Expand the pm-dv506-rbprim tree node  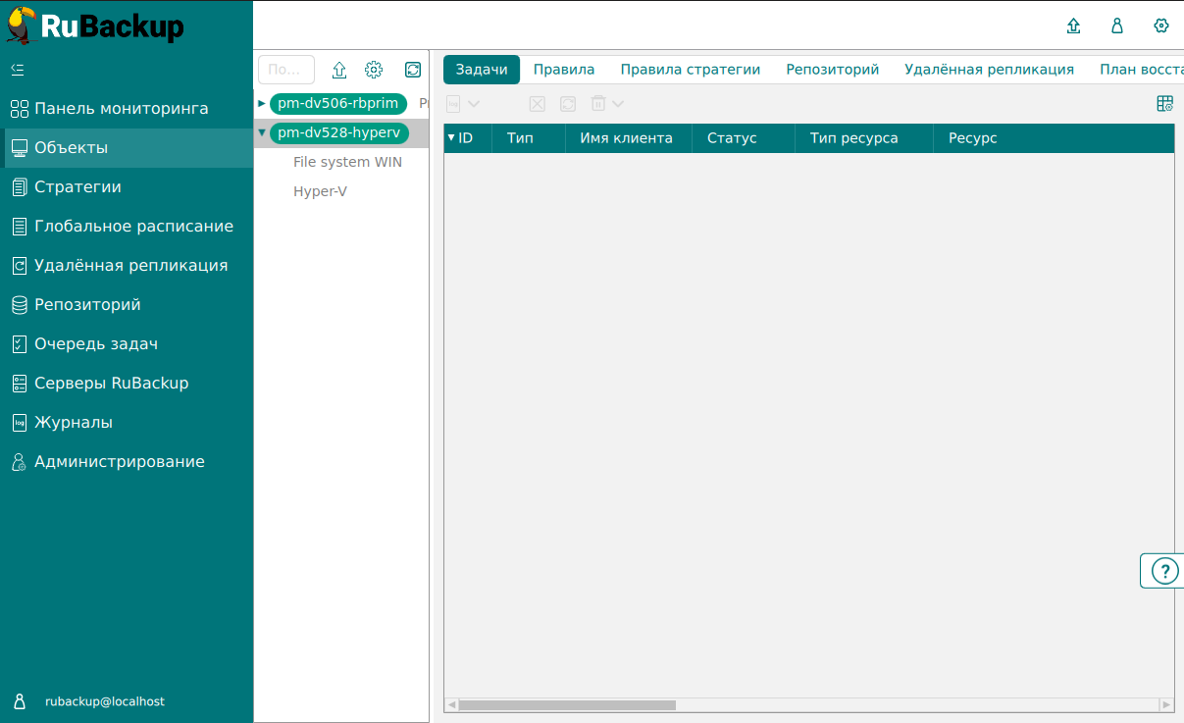pos(262,103)
